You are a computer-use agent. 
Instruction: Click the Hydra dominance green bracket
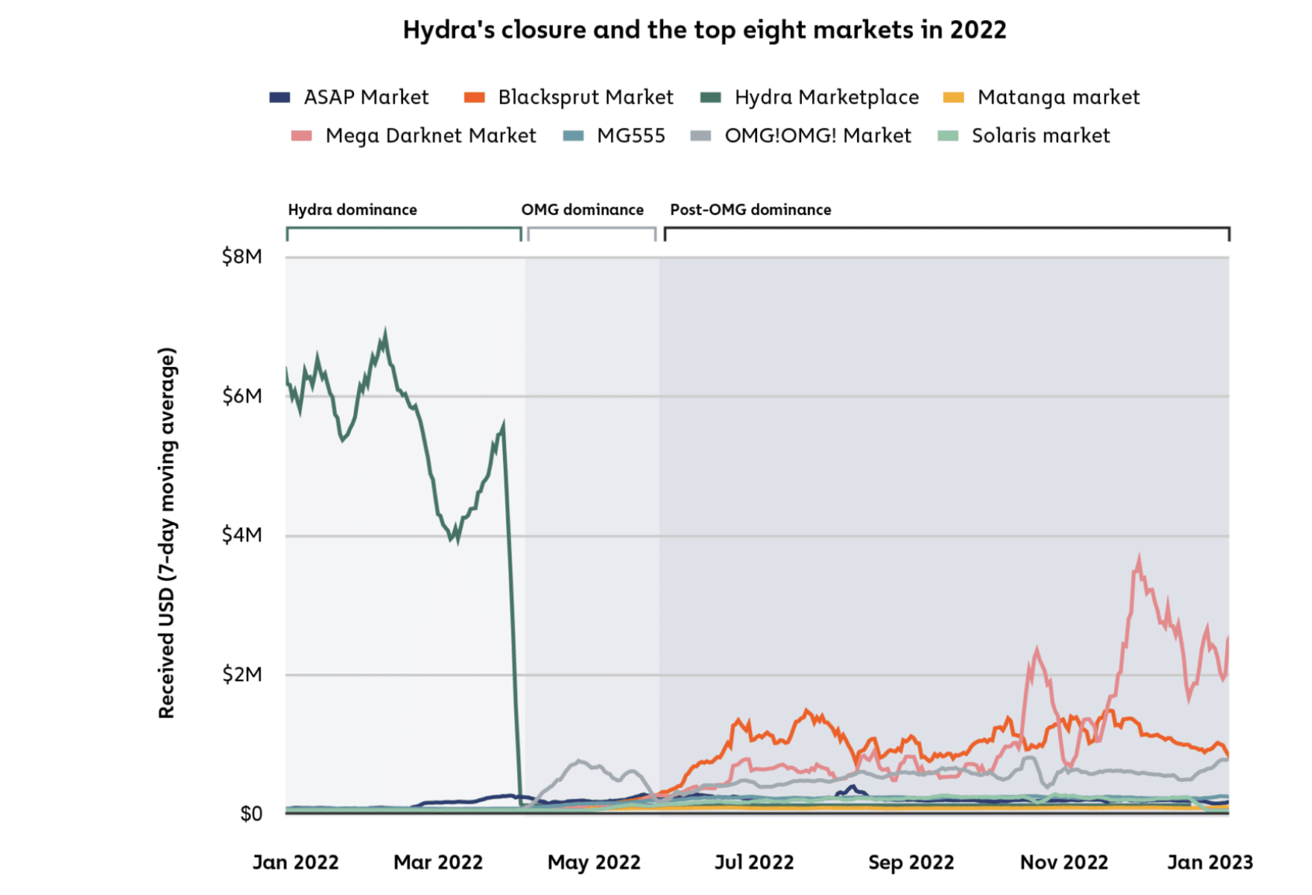click(404, 233)
